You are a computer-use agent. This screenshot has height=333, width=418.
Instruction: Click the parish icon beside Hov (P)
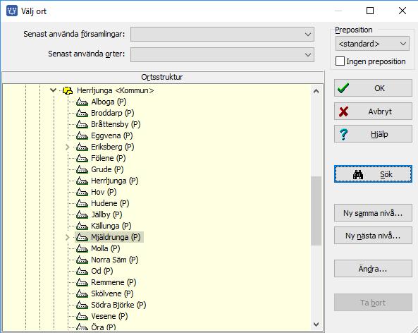coord(82,192)
